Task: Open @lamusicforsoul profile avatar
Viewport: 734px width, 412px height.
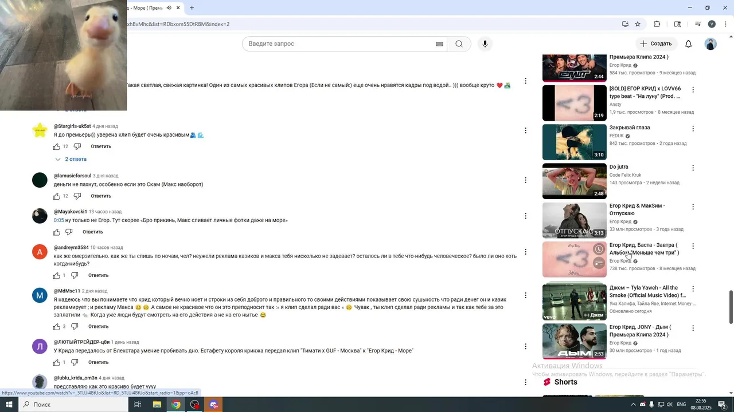Action: 40,180
